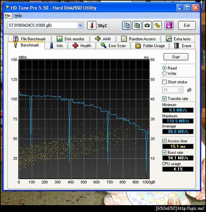Enable the Short stroke checkbox
This screenshot has width=206, height=212.
(164, 82)
